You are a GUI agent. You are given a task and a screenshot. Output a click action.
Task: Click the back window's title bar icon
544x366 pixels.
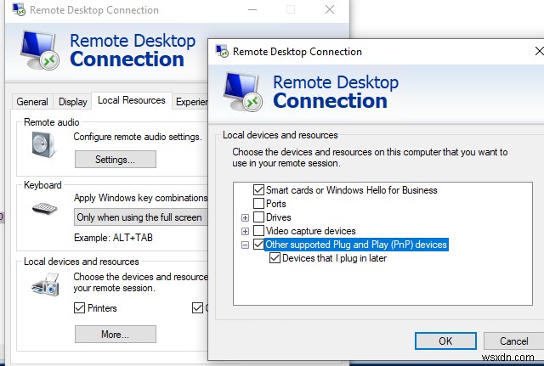click(18, 10)
